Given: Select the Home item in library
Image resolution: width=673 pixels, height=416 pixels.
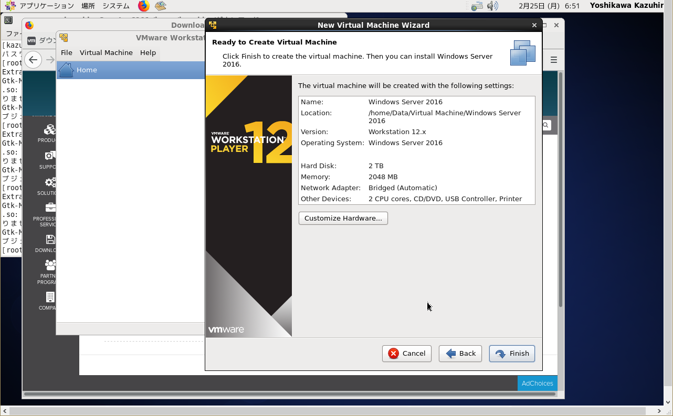Looking at the screenshot, I should (87, 70).
